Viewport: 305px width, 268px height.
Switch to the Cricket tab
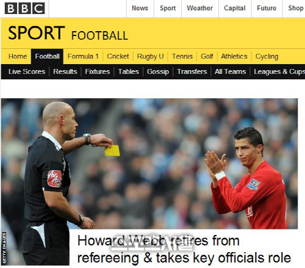point(118,56)
